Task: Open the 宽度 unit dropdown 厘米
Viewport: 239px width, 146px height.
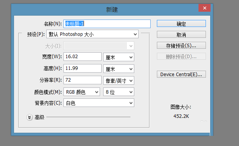Action: pyautogui.click(x=119, y=57)
